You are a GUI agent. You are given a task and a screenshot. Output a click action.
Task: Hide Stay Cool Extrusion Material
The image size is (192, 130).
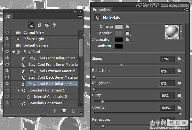click(7, 71)
